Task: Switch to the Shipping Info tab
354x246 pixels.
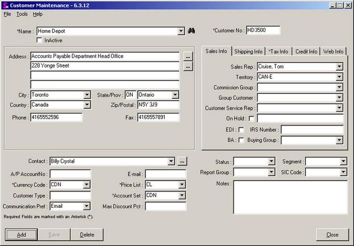Action: click(x=248, y=51)
